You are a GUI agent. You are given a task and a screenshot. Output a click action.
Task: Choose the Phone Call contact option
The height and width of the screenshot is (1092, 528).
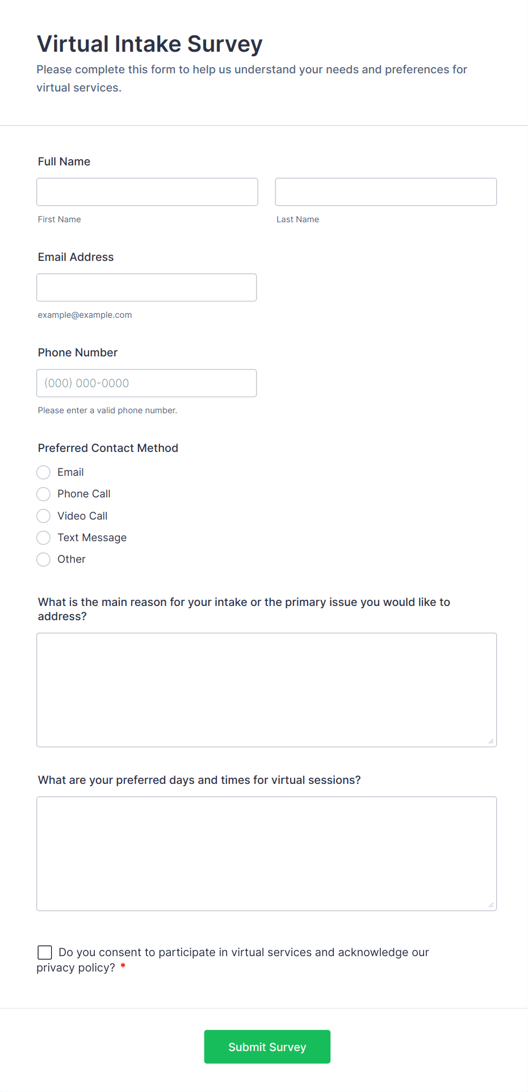pyautogui.click(x=44, y=494)
